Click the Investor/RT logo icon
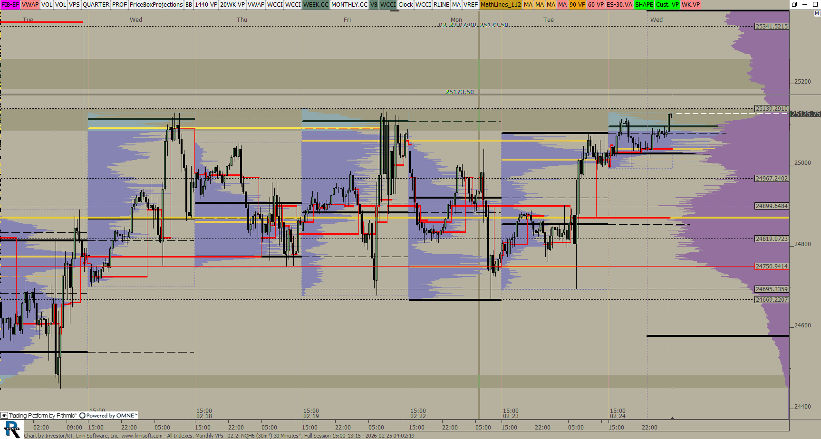Viewport: 821px width, 439px height. pos(12,429)
